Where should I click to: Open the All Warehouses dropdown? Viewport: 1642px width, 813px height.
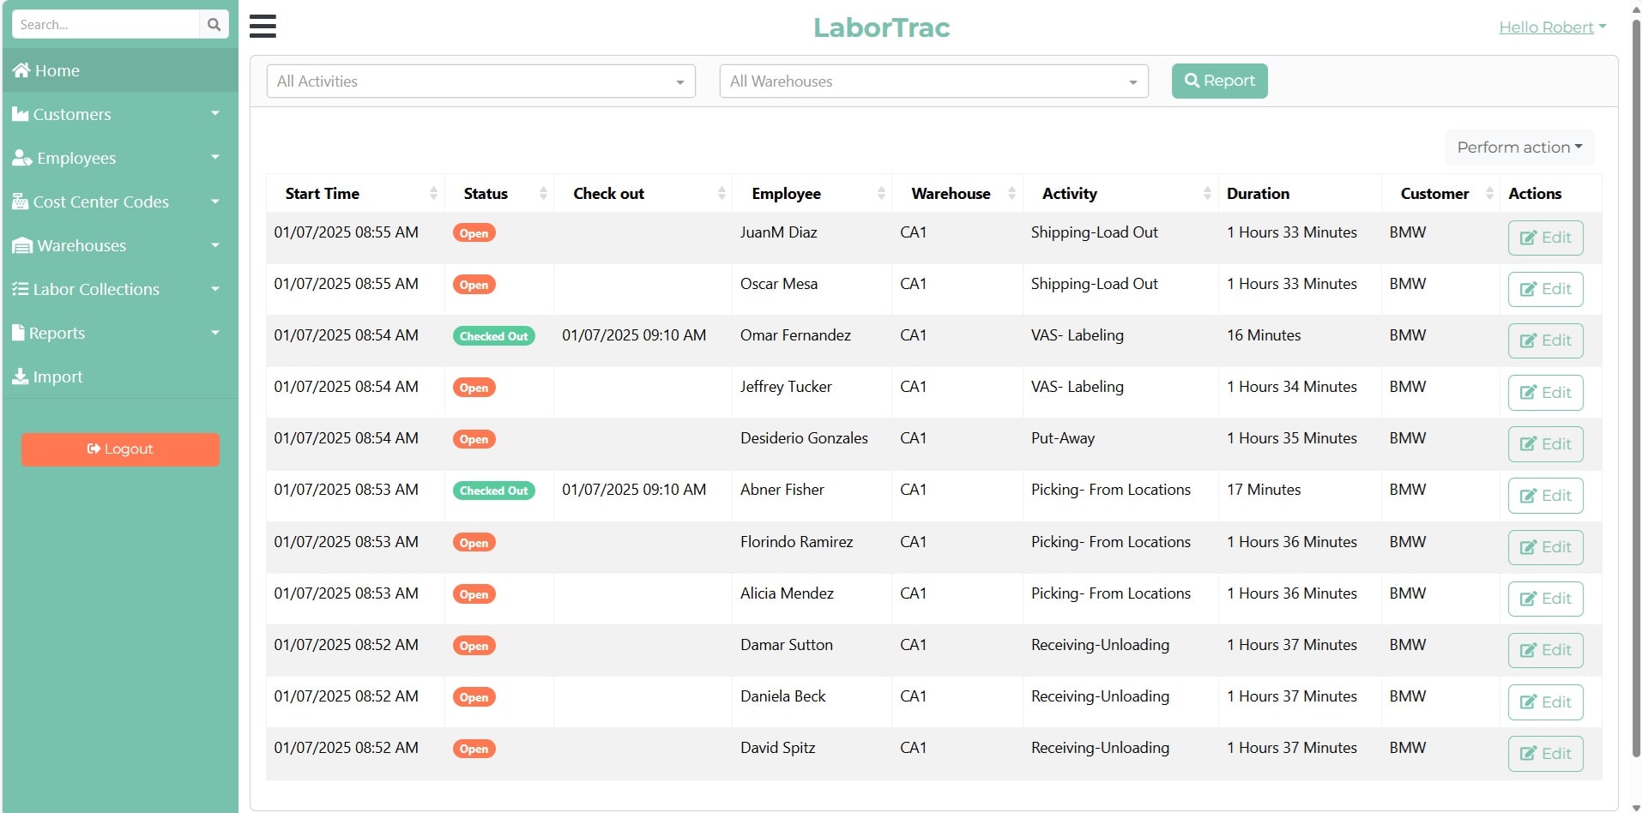933,81
